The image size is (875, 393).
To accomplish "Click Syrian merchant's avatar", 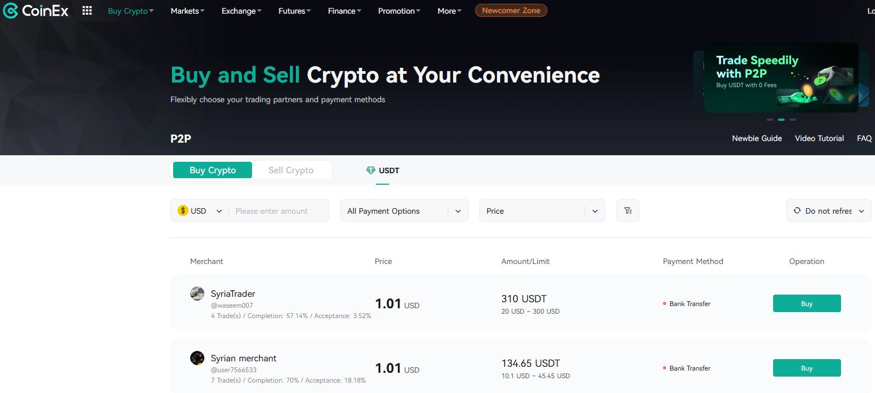I will (x=197, y=358).
